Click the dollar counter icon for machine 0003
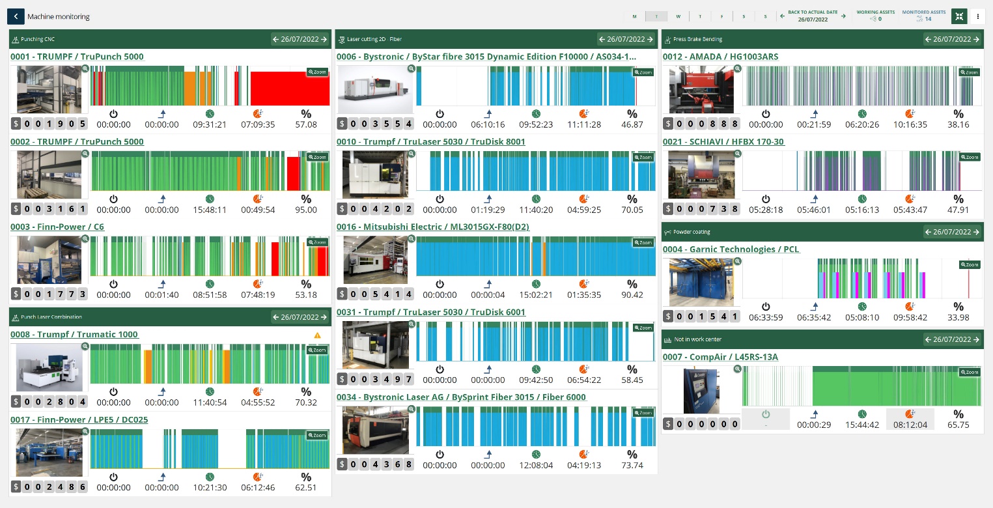 [x=17, y=294]
